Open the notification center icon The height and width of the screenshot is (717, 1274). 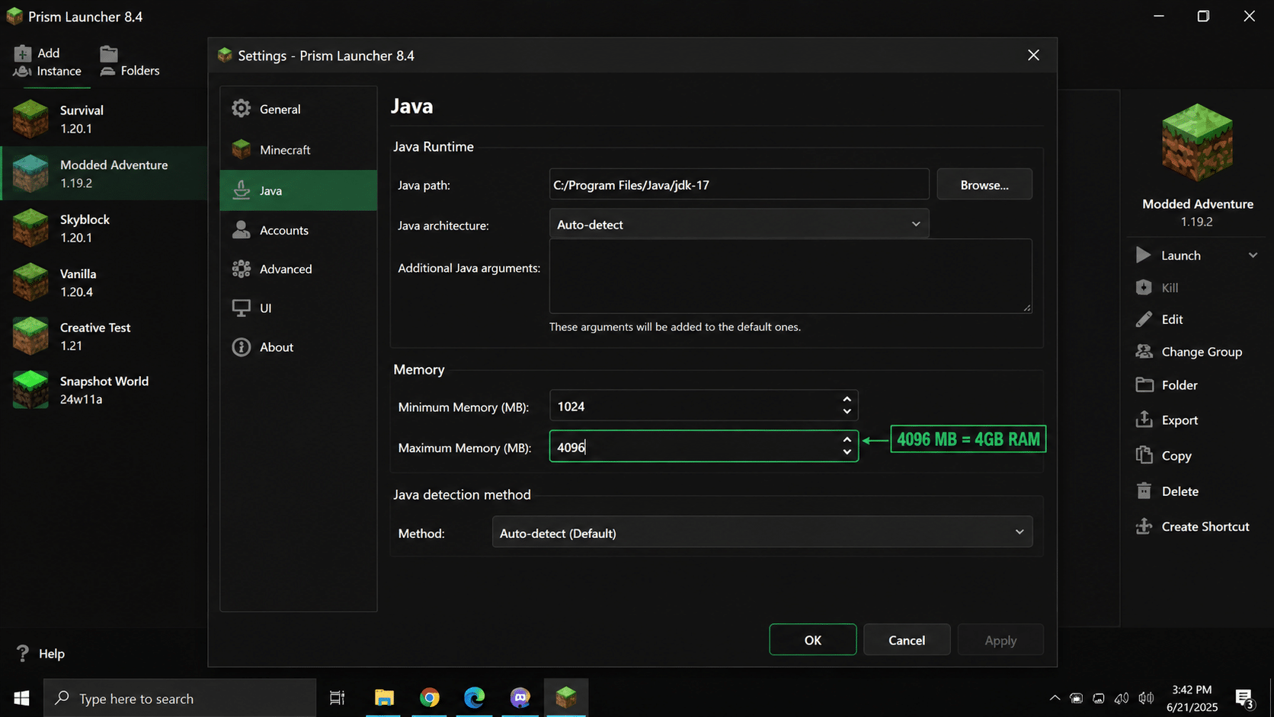[1244, 698]
